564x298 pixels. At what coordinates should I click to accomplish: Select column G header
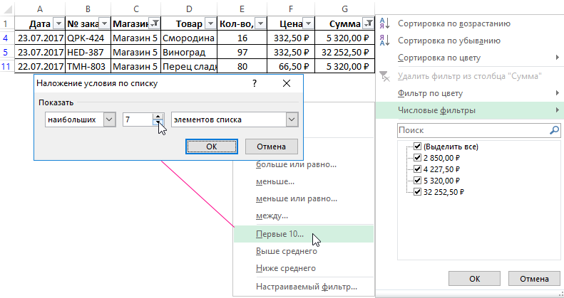344,9
